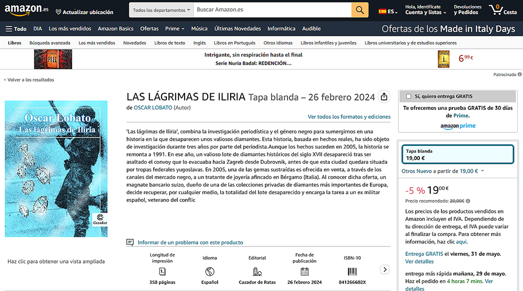
Task: Click Ver todos los formatos y ediciones
Action: tap(349, 117)
